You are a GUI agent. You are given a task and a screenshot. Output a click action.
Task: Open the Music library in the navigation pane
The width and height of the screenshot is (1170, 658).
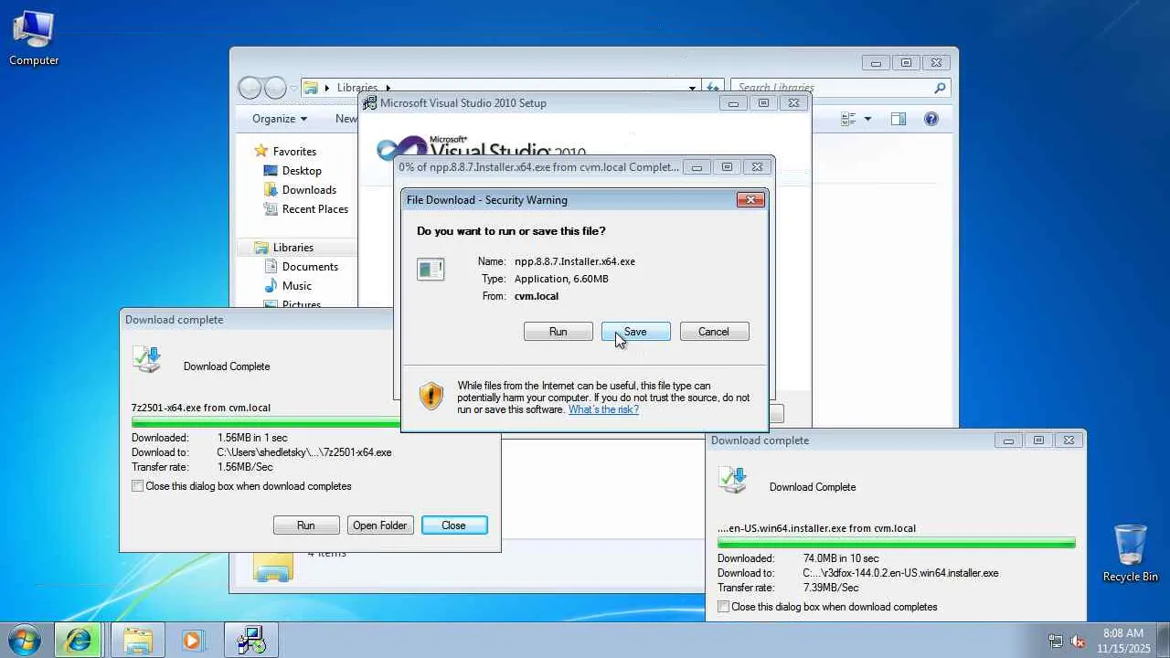click(297, 286)
